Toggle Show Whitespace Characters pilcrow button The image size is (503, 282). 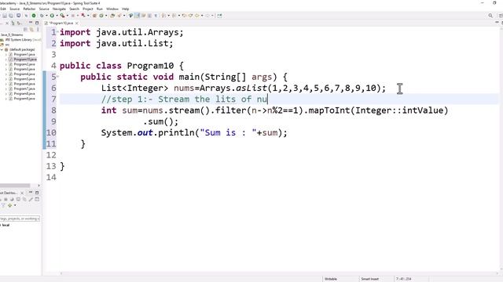[x=156, y=16]
